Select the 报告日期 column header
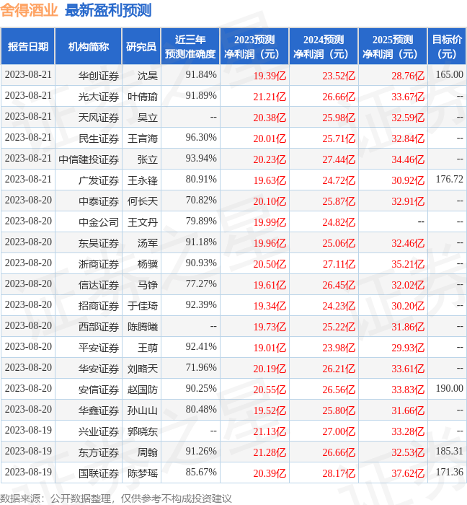Viewport: 467px width, 505px height. pos(28,46)
